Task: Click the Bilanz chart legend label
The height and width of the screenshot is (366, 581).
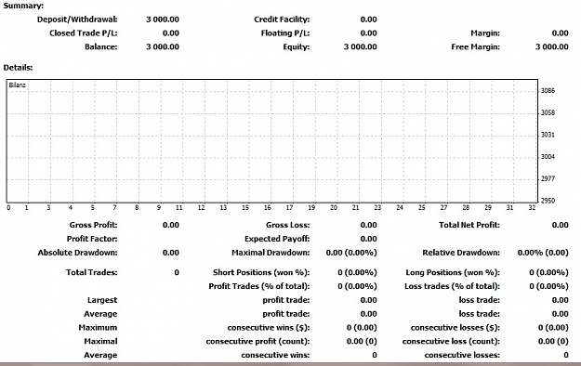Action: click(x=17, y=85)
